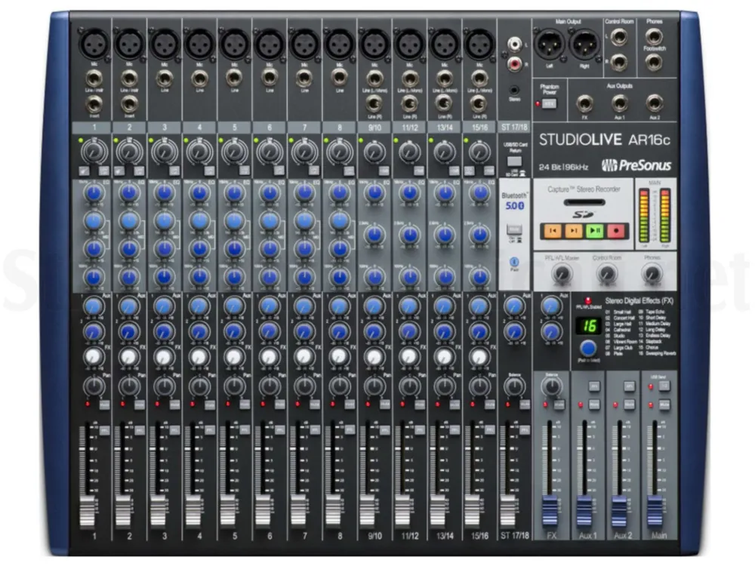The height and width of the screenshot is (566, 755).
Task: Click the channel 1 gain knob
Action: 94,152
